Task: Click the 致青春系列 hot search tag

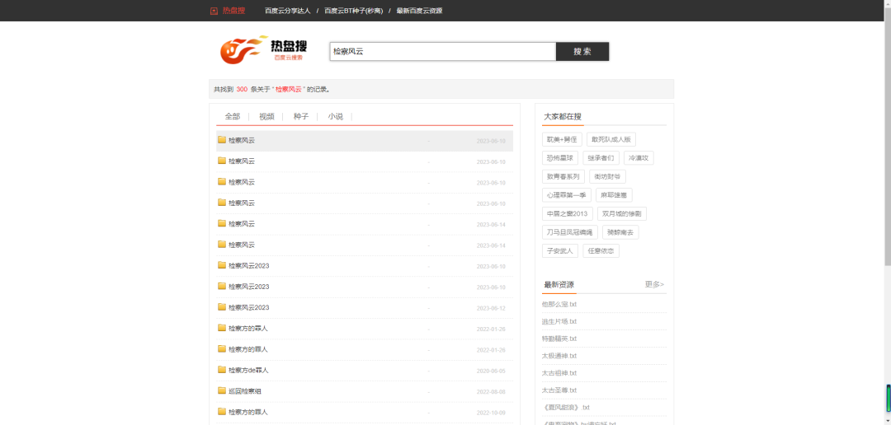Action: pyautogui.click(x=563, y=176)
